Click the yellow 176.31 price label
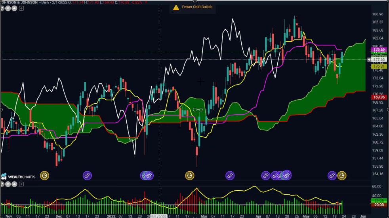The height and width of the screenshot is (218, 389). (379, 66)
